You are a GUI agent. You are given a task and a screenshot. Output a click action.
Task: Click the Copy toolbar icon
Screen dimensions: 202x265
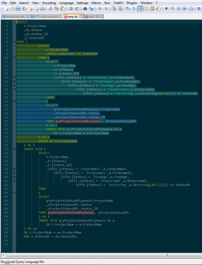coord(57,8)
